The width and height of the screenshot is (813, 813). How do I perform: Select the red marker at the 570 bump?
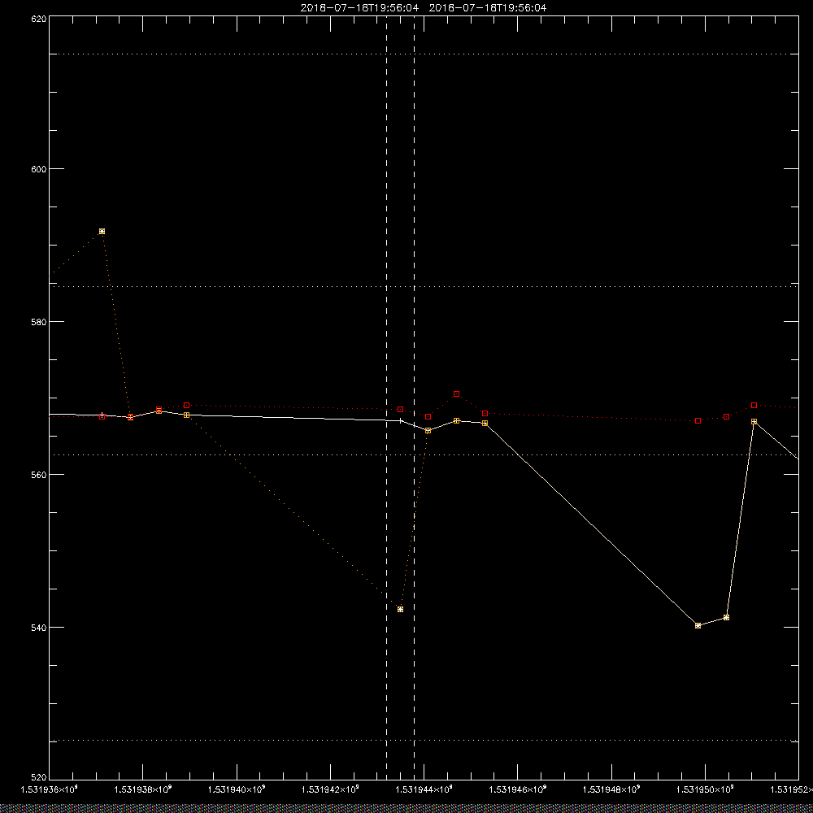tap(456, 394)
